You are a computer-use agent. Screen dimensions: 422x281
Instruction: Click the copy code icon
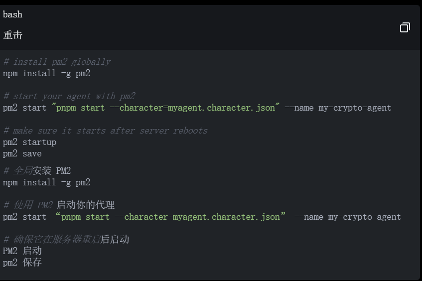point(405,27)
